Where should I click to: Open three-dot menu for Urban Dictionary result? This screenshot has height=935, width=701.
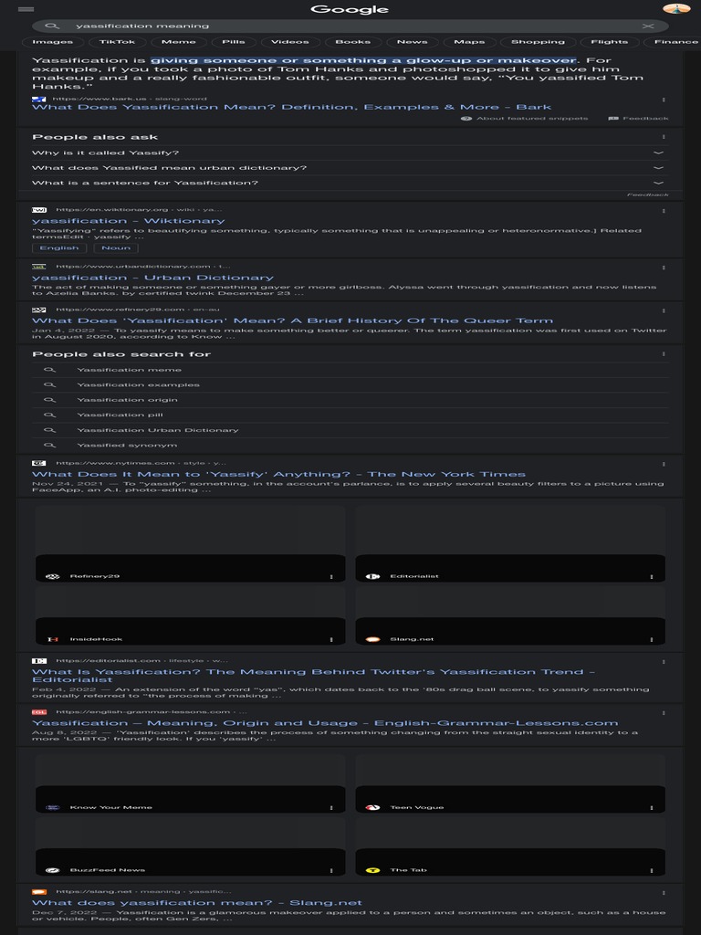(x=664, y=268)
